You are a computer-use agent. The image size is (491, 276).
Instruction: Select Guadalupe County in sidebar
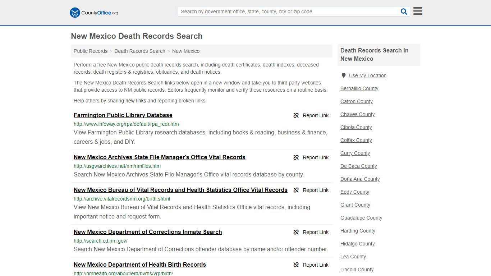pos(361,218)
